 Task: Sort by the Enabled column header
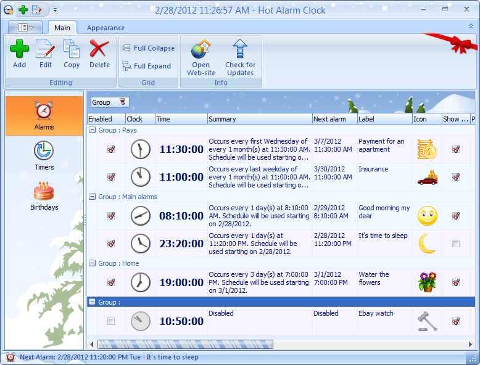tap(106, 119)
